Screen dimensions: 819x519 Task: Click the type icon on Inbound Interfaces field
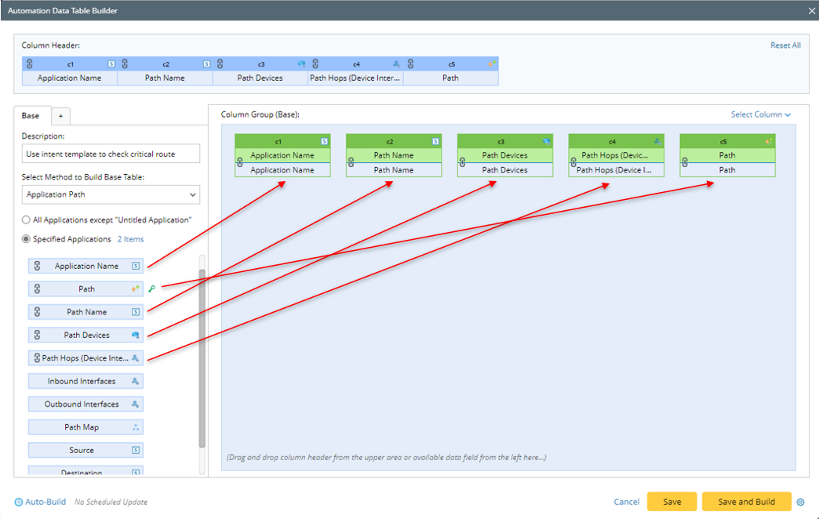click(135, 381)
